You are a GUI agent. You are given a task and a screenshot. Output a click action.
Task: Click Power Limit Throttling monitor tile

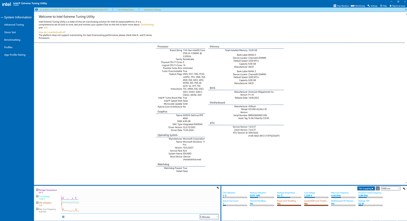(x=289, y=203)
